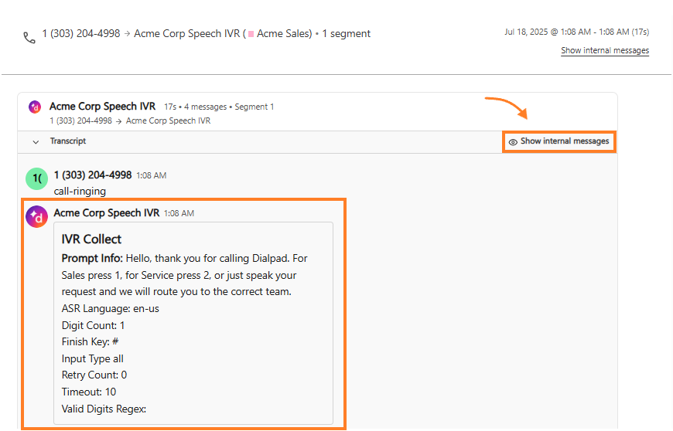Click Acme Corp Speech IVR sender name above IVR Collect
Screen dimensions: 673x431
point(107,213)
